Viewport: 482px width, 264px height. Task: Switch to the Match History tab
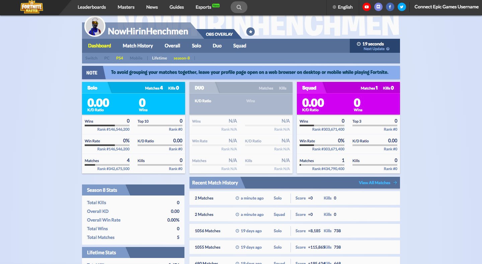pos(138,46)
